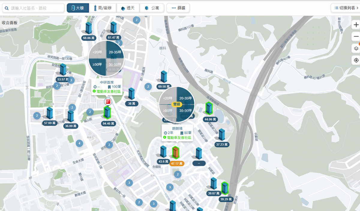The height and width of the screenshot is (211, 360).
Task: Open the 篩選 filter options
Action: [x=178, y=8]
